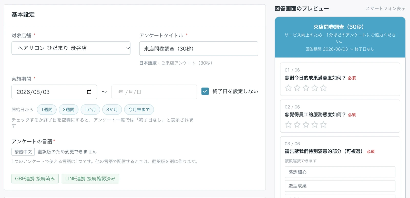Click the 複数選択できます hint text
410x198 pixels.
[301, 161]
